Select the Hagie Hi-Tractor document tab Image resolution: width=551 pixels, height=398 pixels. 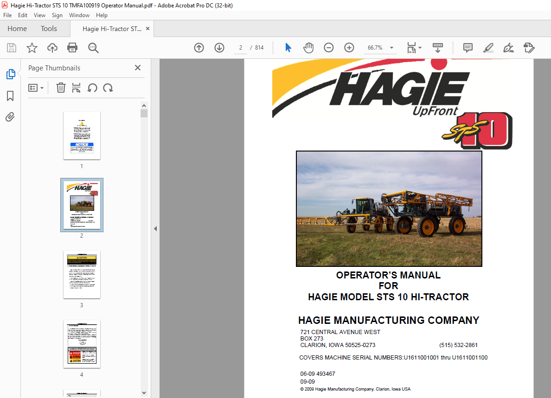click(x=112, y=29)
